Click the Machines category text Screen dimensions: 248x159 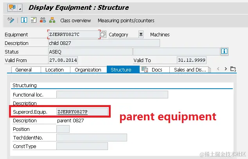(160, 35)
